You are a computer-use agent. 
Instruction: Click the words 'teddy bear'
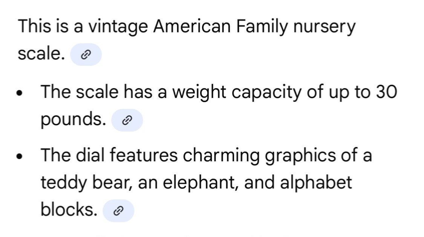(86, 183)
